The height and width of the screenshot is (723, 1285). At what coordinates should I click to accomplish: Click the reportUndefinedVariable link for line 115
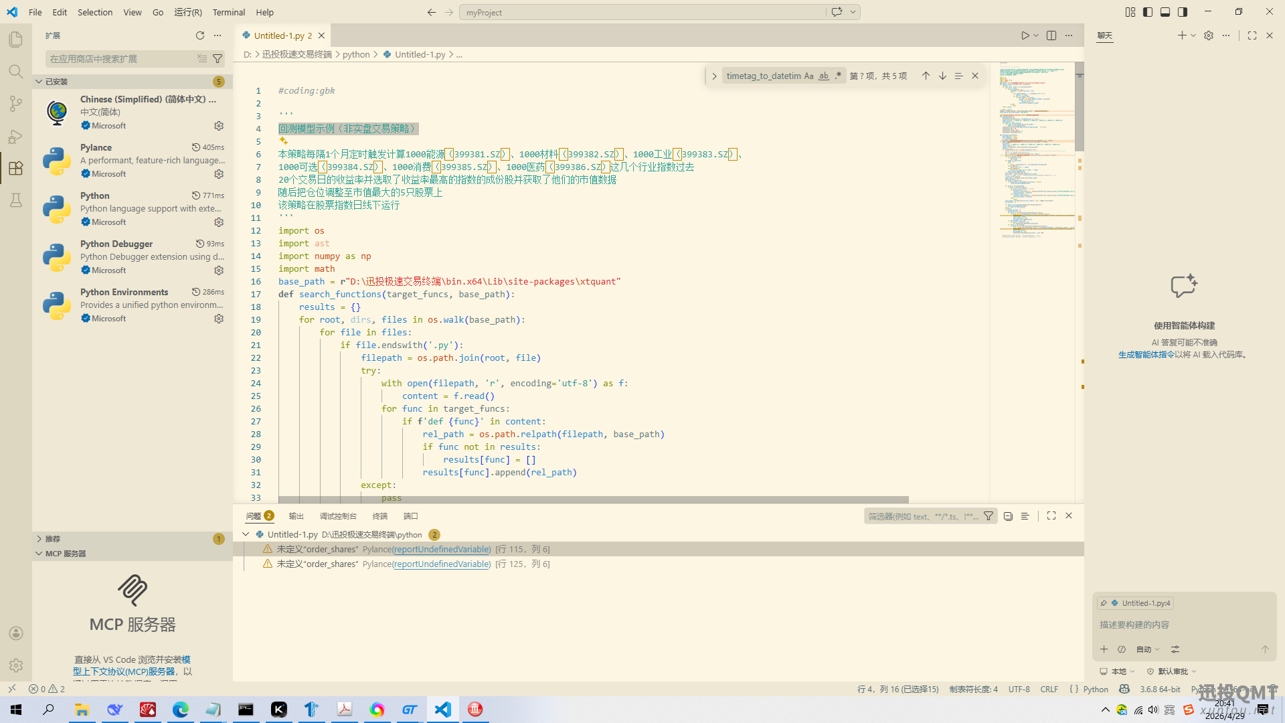(x=442, y=550)
